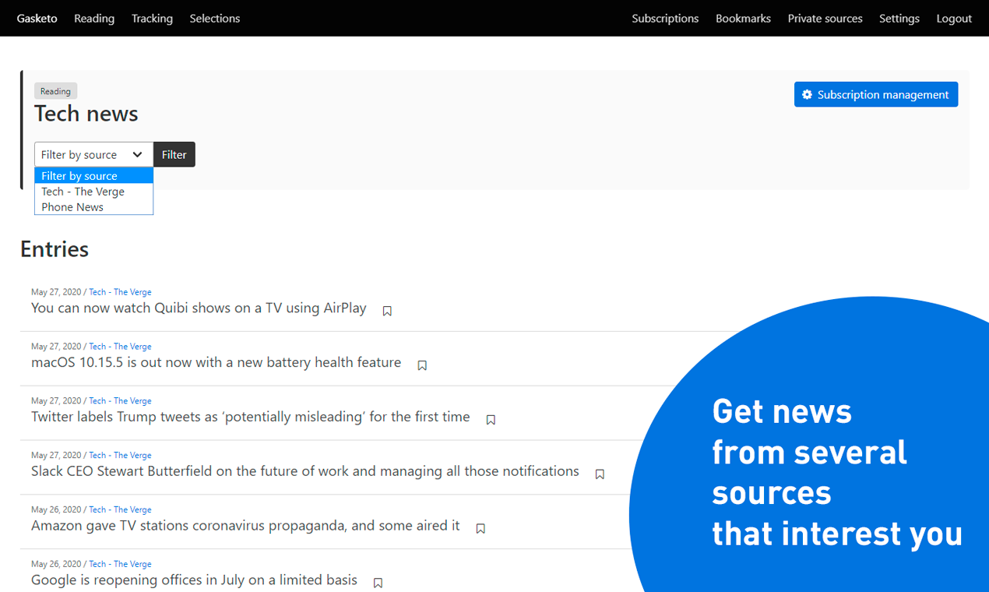
Task: Open article about Twitter labeling Trump tweets
Action: [251, 417]
